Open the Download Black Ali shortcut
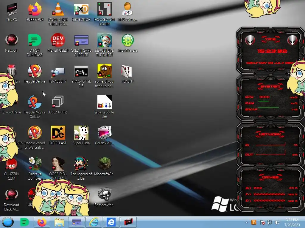The width and height of the screenshot is (305, 228). coord(12,199)
